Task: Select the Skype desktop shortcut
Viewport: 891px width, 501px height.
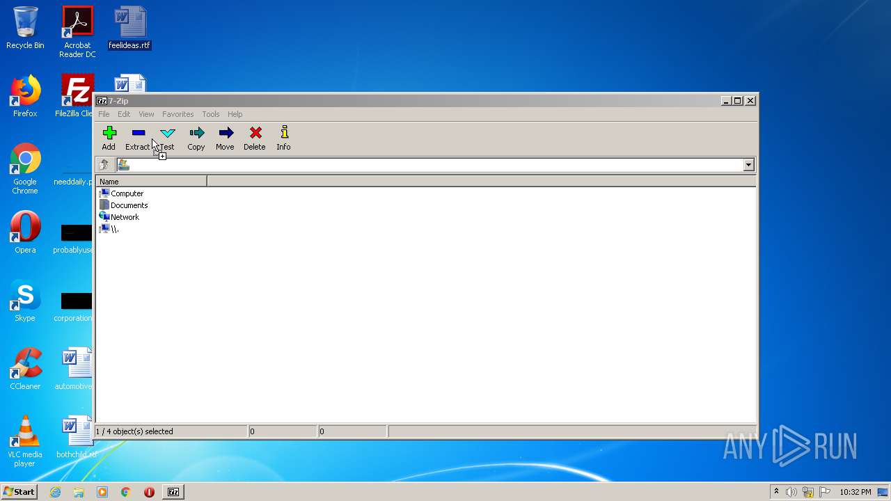Action: pos(25,301)
